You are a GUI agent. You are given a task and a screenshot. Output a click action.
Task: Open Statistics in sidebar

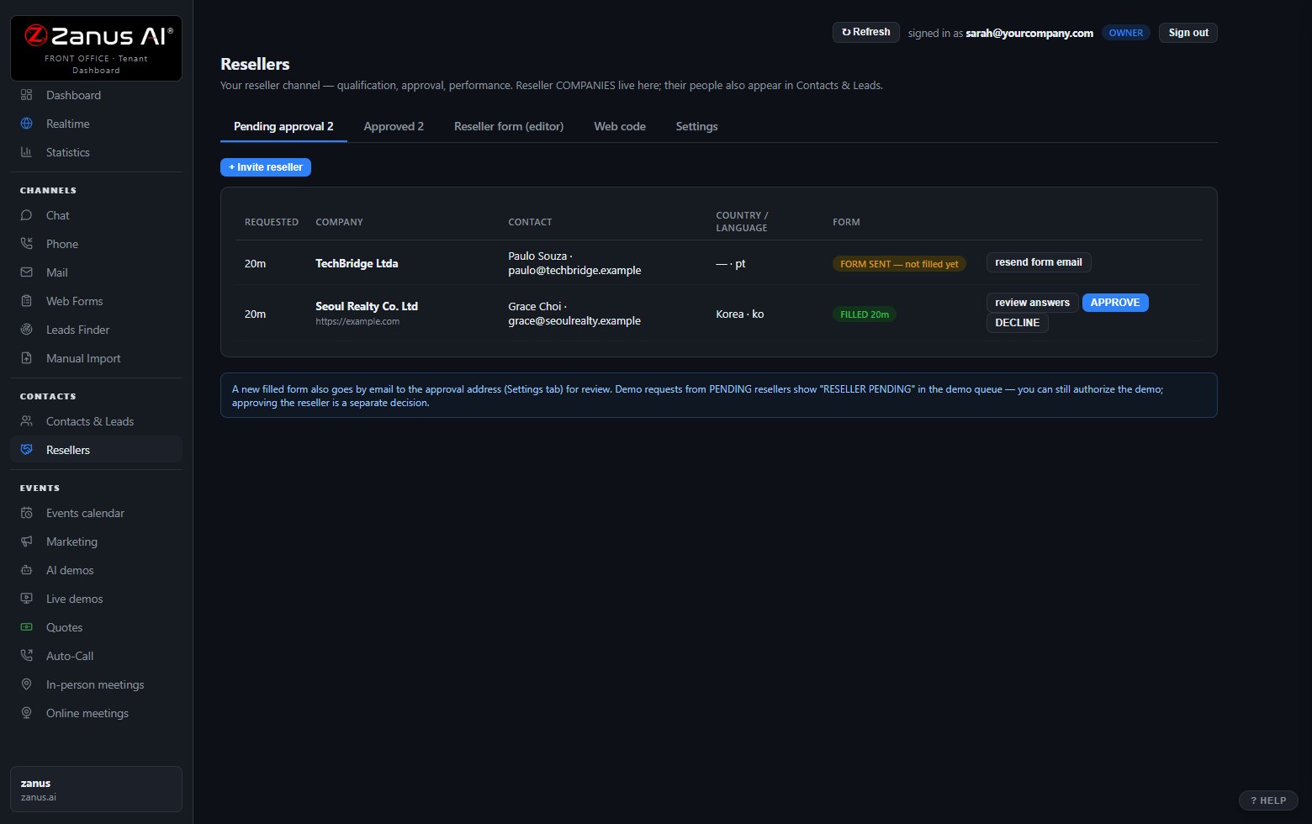(x=96, y=152)
